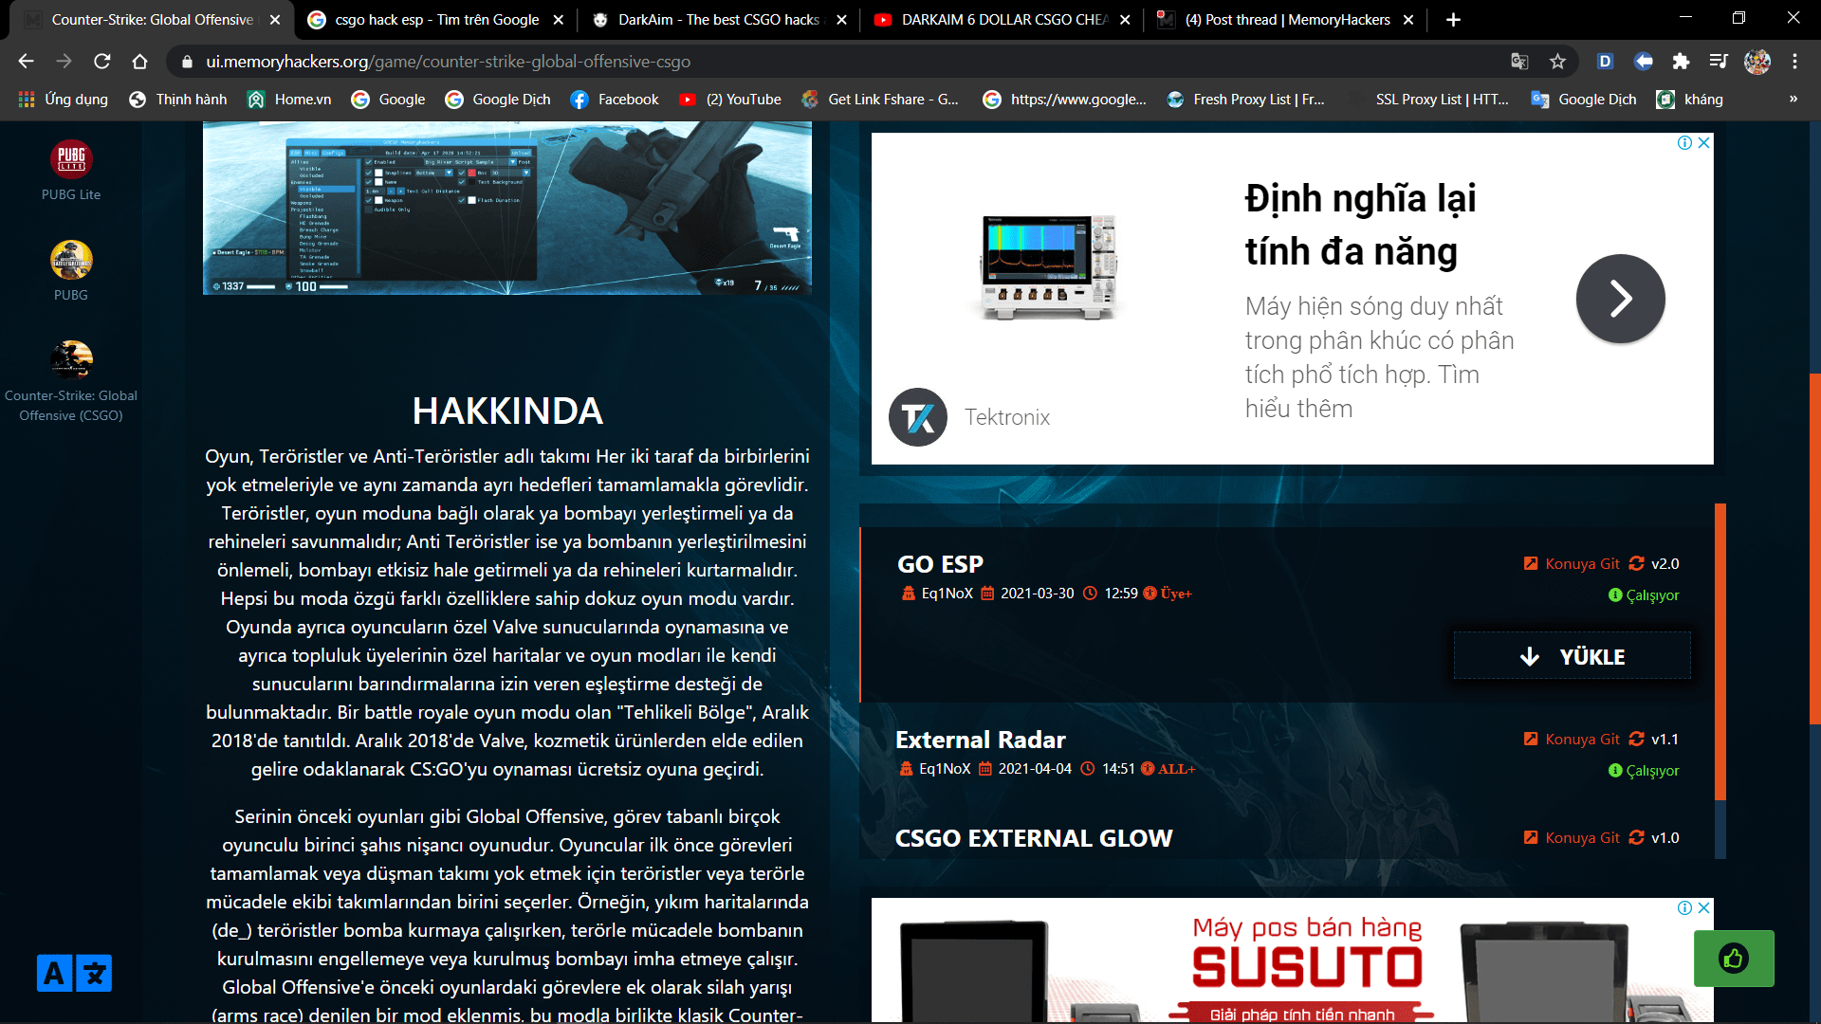Click the blue D extension icon

(x=1605, y=61)
